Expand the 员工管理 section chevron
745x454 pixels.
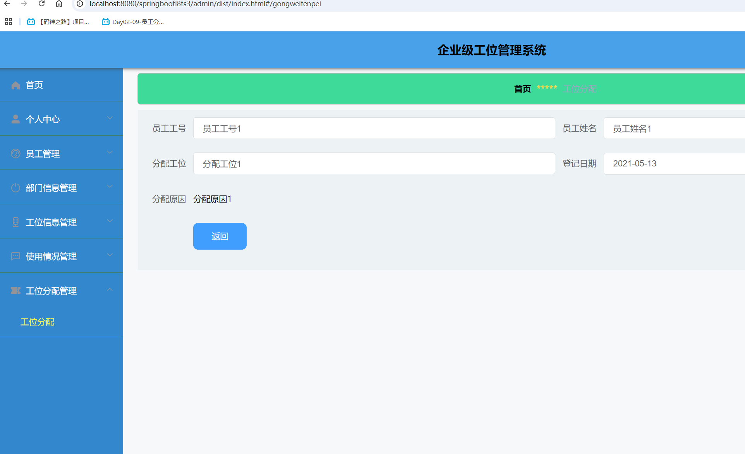click(x=110, y=152)
